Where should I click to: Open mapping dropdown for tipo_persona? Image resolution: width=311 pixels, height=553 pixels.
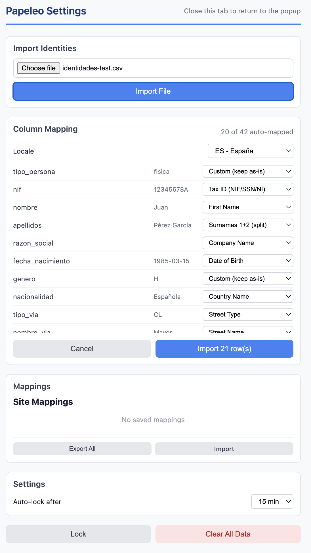pyautogui.click(x=248, y=171)
